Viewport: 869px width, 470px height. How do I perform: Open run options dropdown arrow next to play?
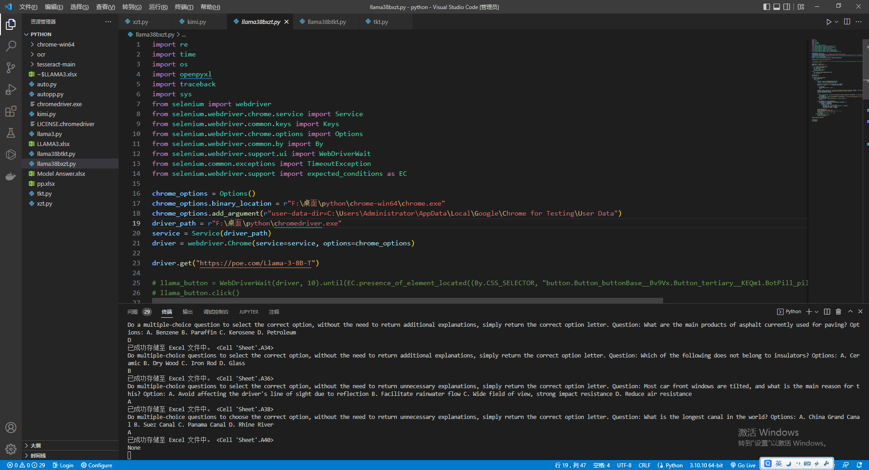(x=836, y=22)
